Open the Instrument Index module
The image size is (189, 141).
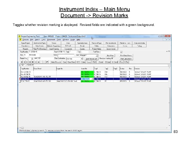pyautogui.click(x=139, y=43)
